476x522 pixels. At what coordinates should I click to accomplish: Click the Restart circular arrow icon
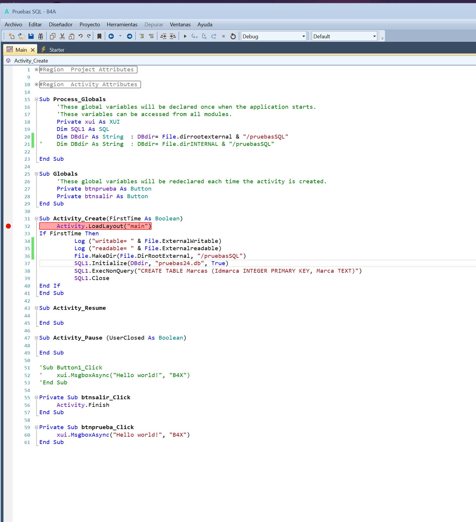(x=233, y=36)
